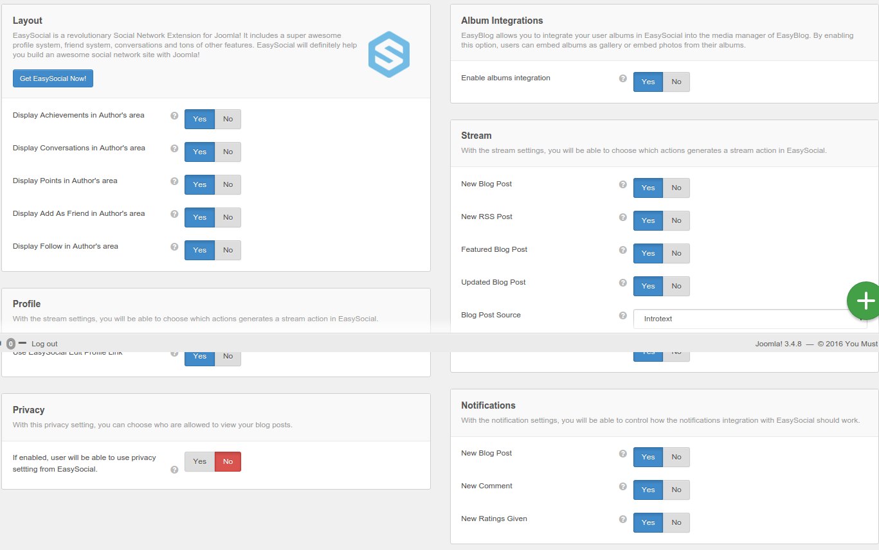879x550 pixels.
Task: Open help for Notifications New Blog Post
Action: (622, 454)
